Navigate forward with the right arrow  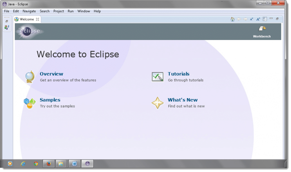(245, 19)
